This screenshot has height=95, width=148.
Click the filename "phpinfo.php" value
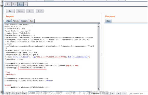click(x=72, y=65)
